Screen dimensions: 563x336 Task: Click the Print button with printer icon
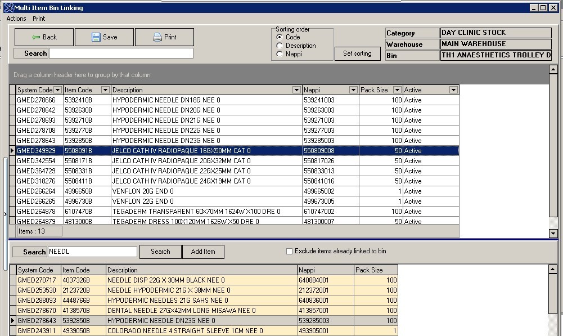164,37
